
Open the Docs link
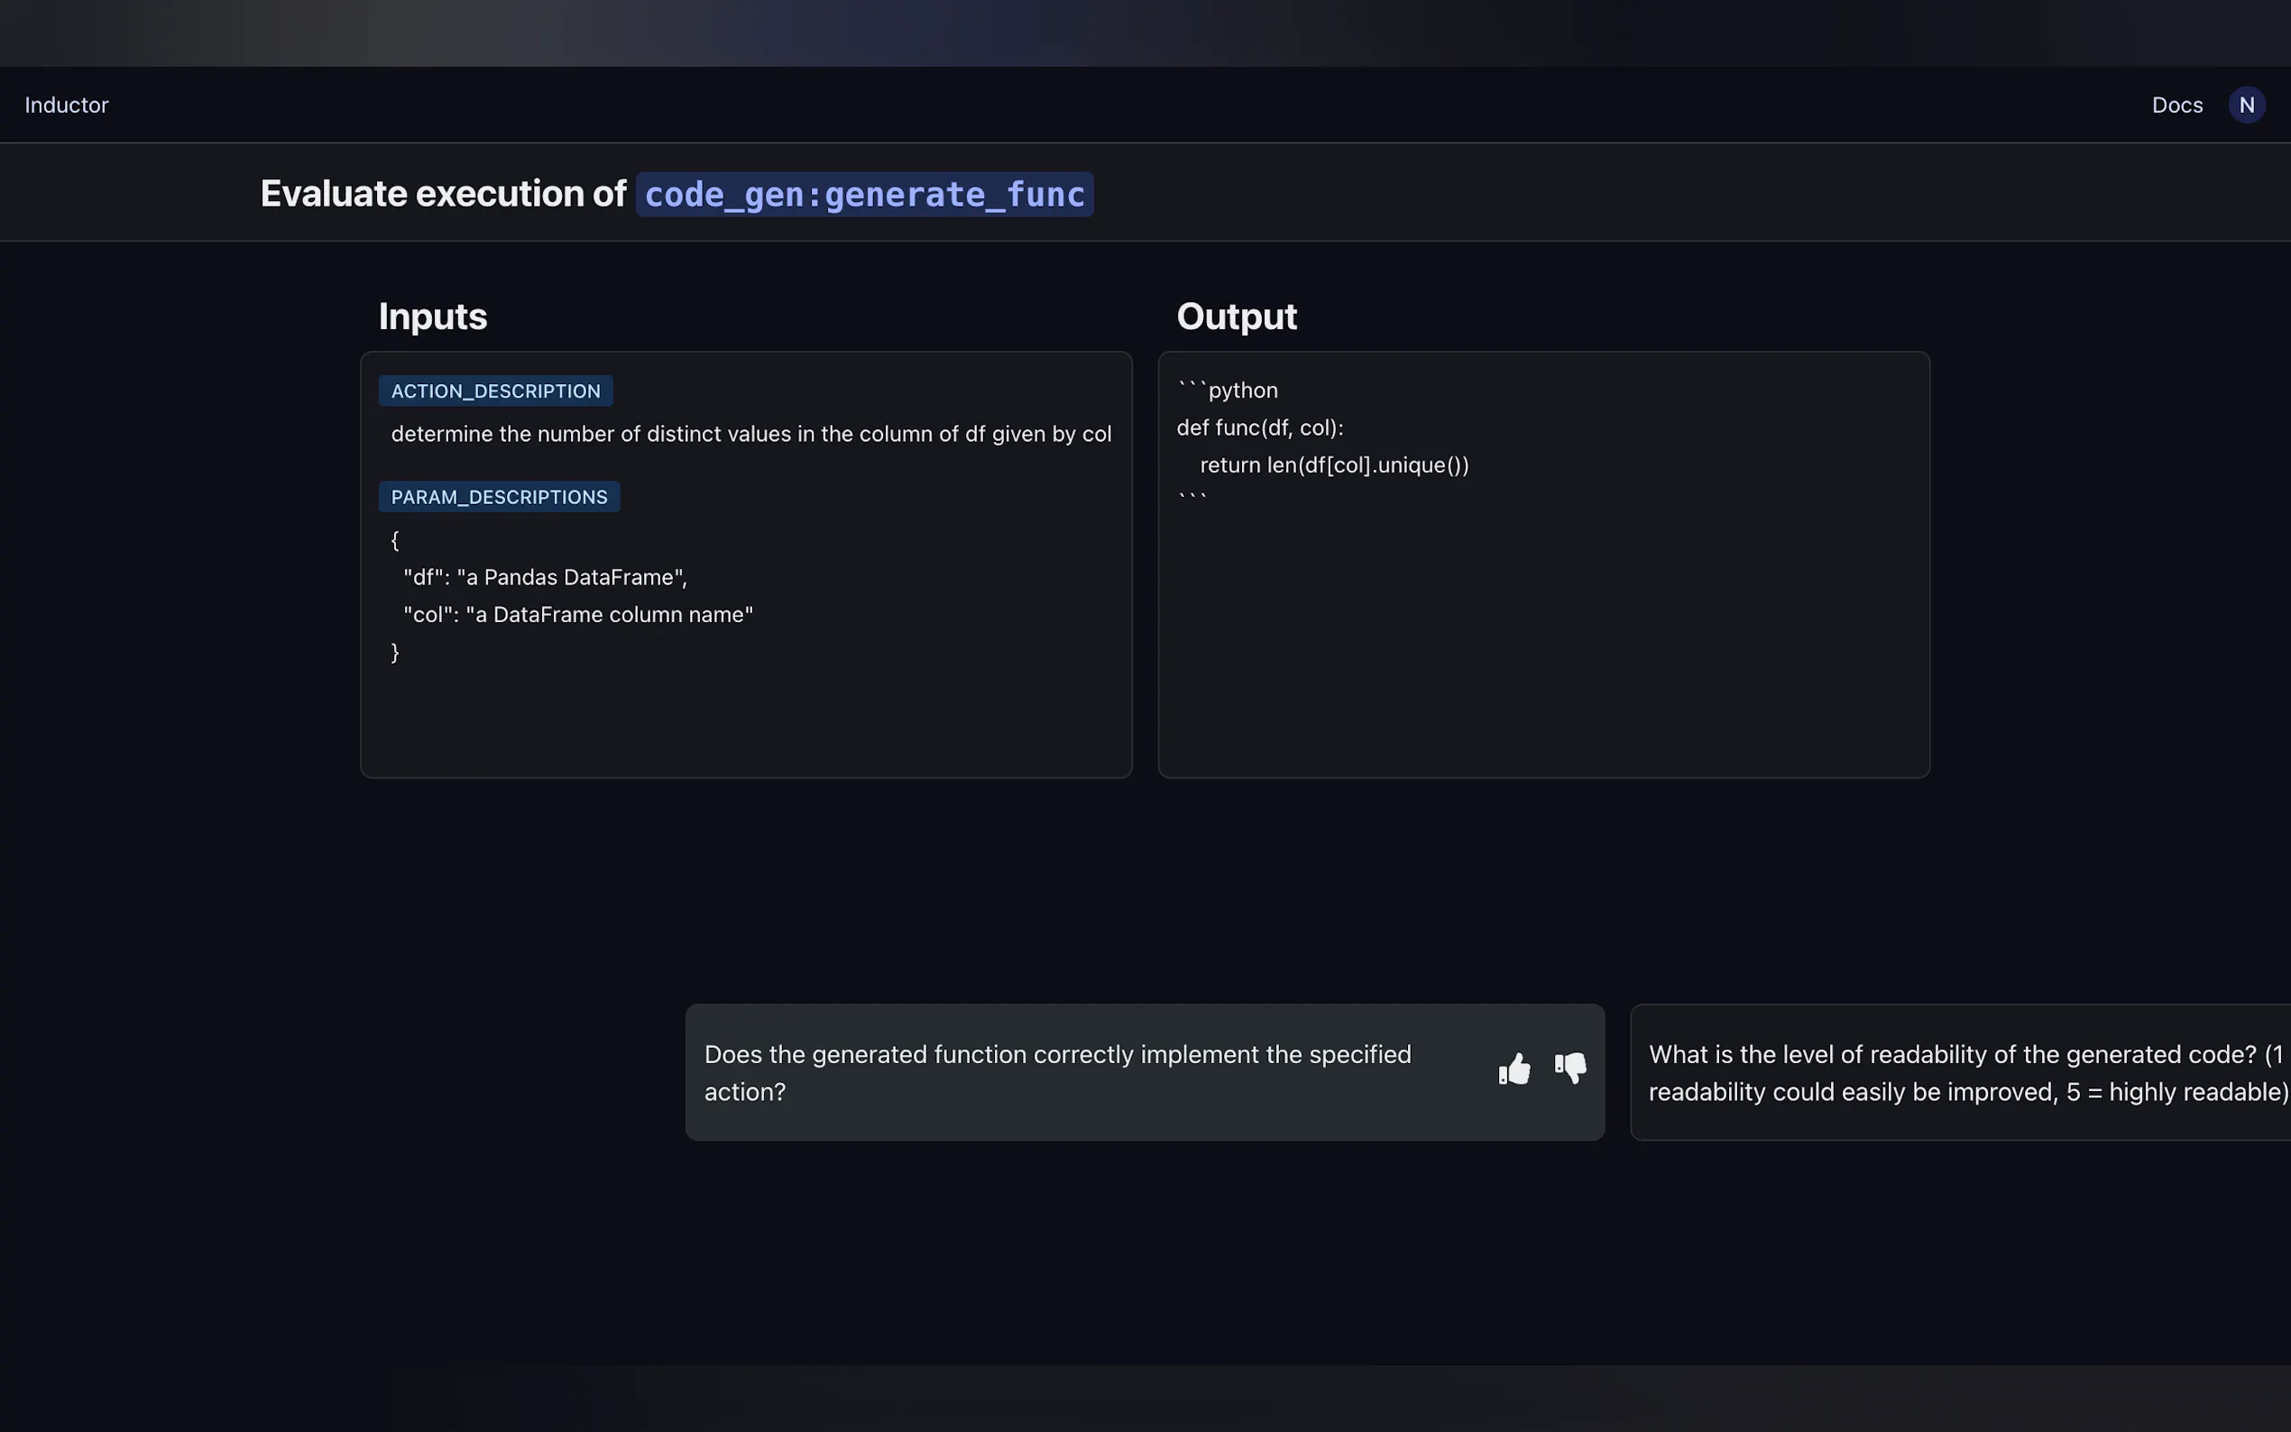point(2176,106)
